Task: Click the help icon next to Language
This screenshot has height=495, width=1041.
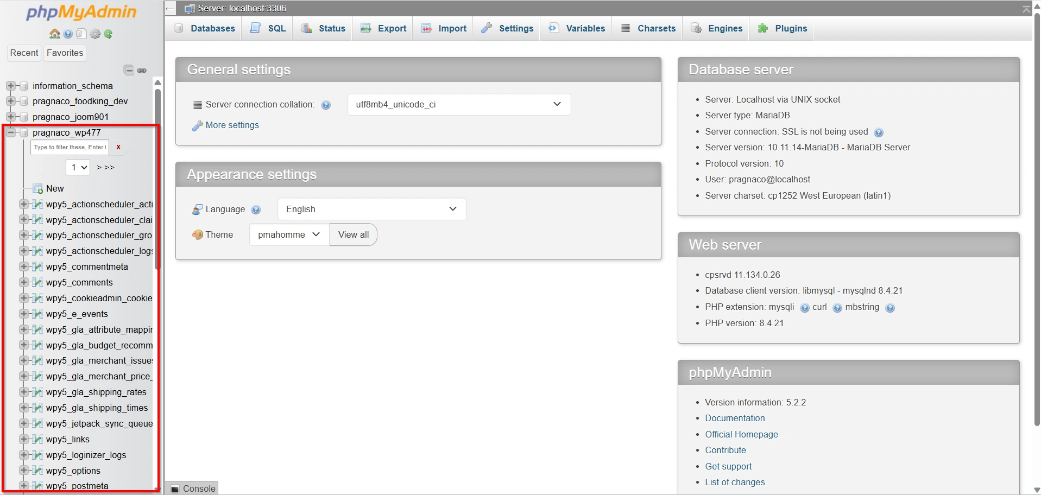Action: click(x=256, y=210)
